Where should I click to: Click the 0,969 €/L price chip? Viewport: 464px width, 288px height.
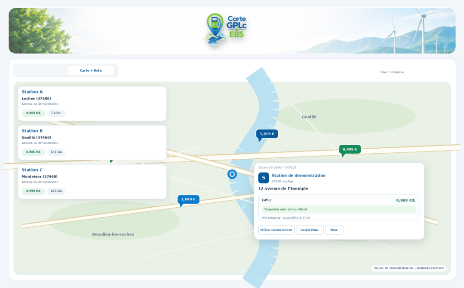(x=34, y=113)
